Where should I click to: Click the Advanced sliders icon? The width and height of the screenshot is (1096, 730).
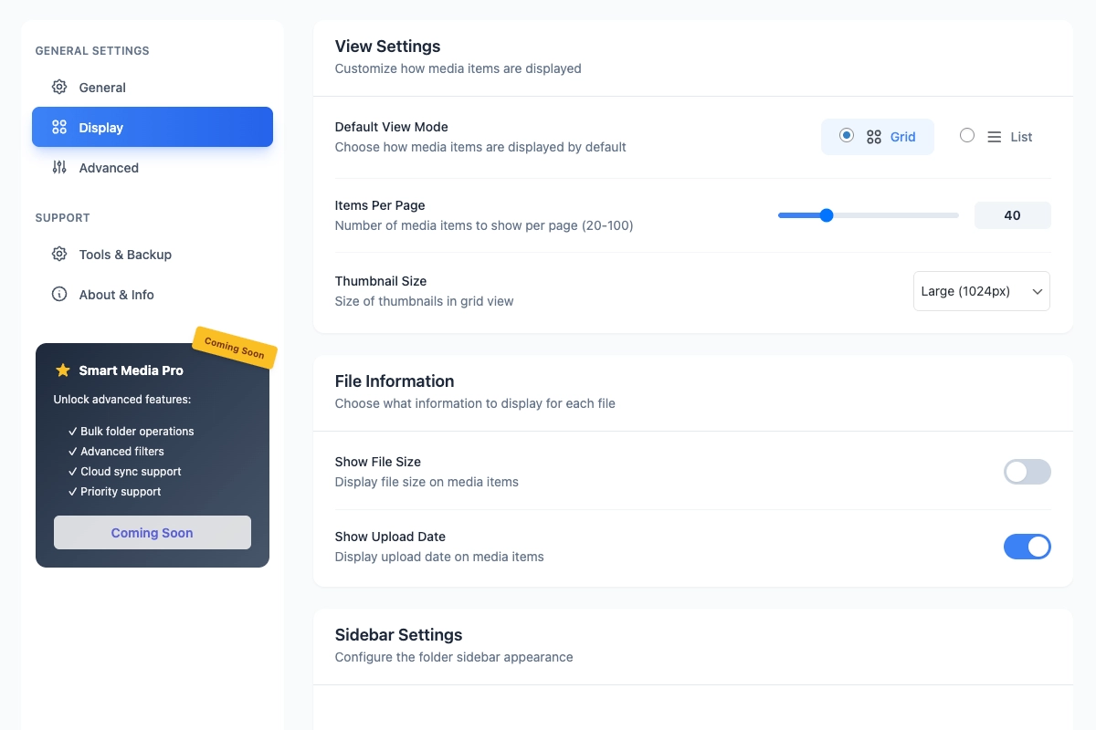click(59, 167)
